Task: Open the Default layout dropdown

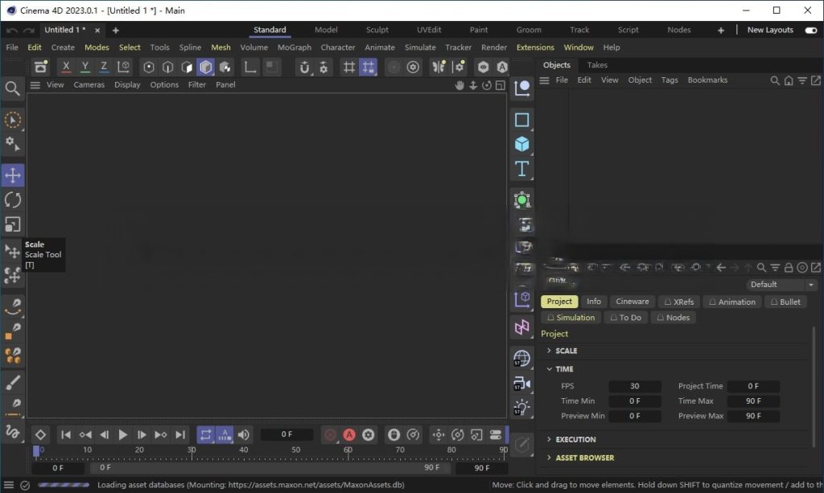Action: 781,284
